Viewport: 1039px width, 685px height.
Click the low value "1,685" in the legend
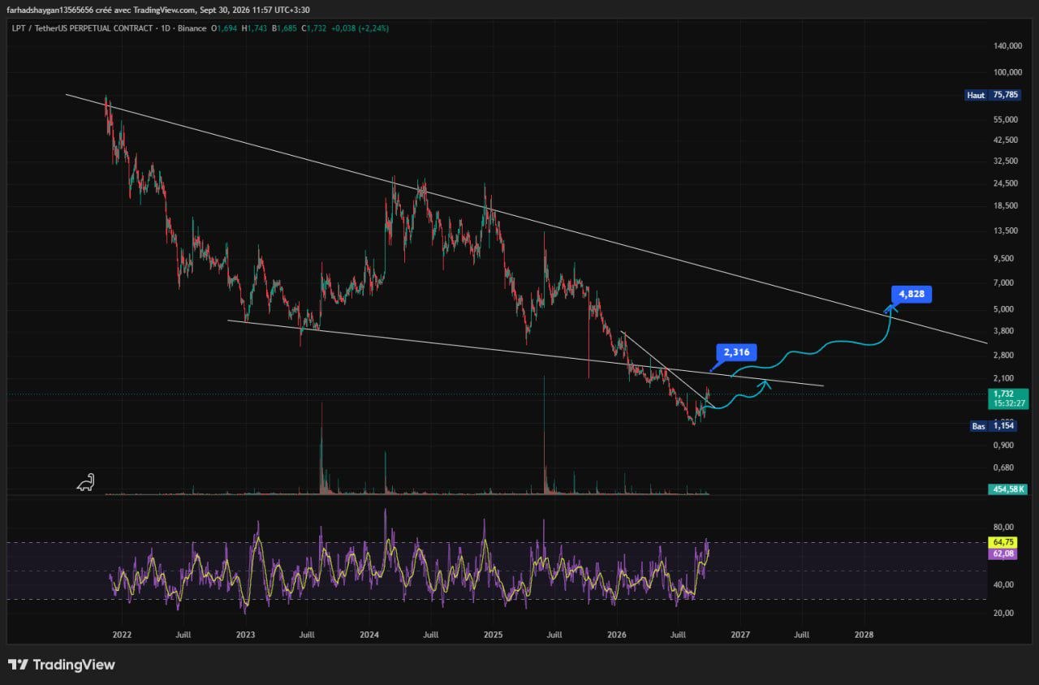(288, 28)
